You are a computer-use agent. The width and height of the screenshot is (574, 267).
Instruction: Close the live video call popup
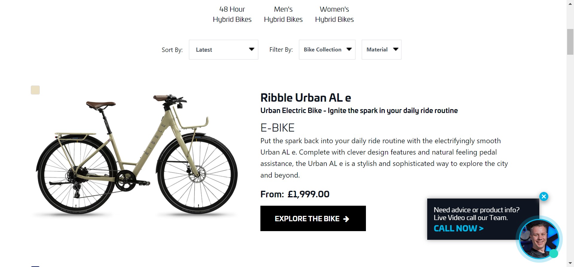click(x=544, y=196)
